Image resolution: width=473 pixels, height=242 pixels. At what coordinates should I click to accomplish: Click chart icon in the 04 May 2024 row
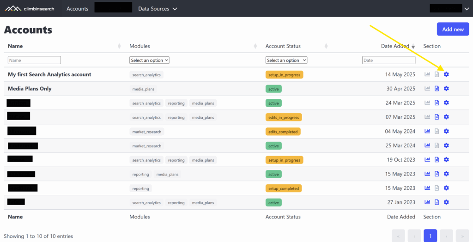click(427, 131)
